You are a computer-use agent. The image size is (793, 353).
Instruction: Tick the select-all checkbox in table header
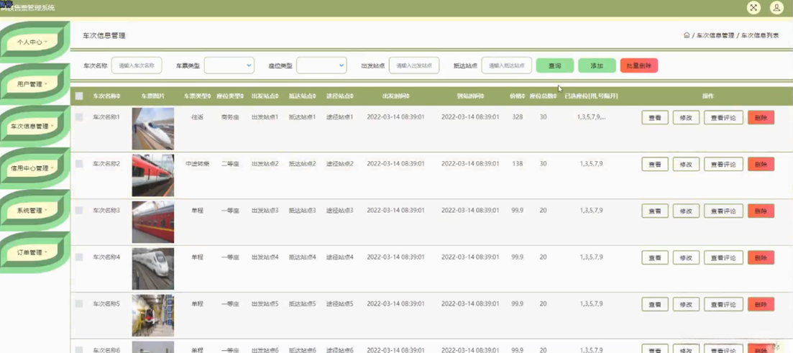79,96
